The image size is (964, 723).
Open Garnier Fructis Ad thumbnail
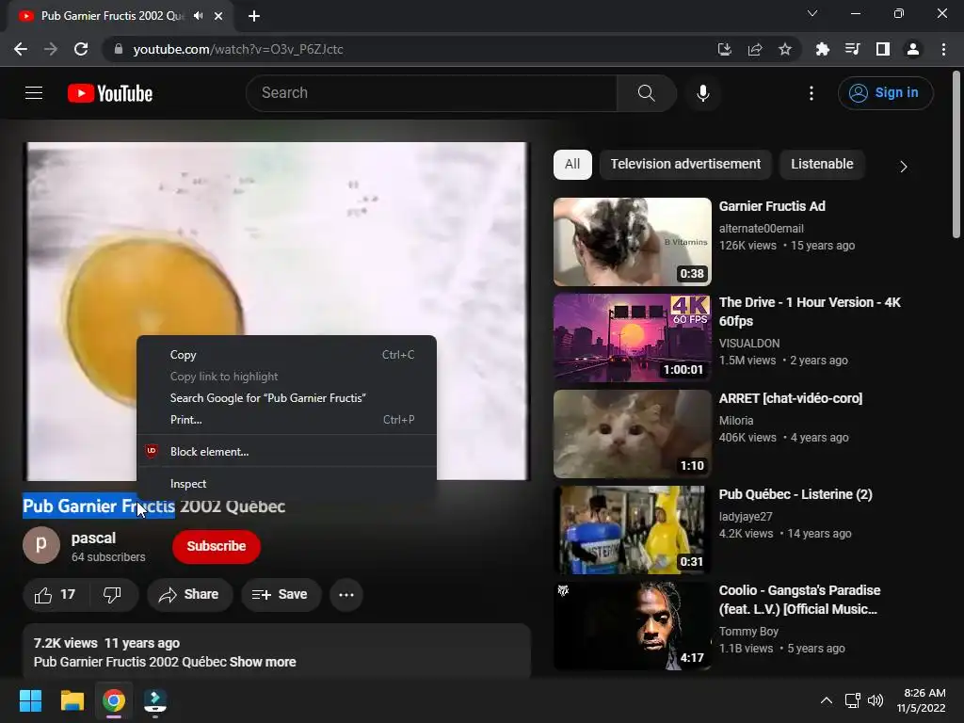point(633,242)
